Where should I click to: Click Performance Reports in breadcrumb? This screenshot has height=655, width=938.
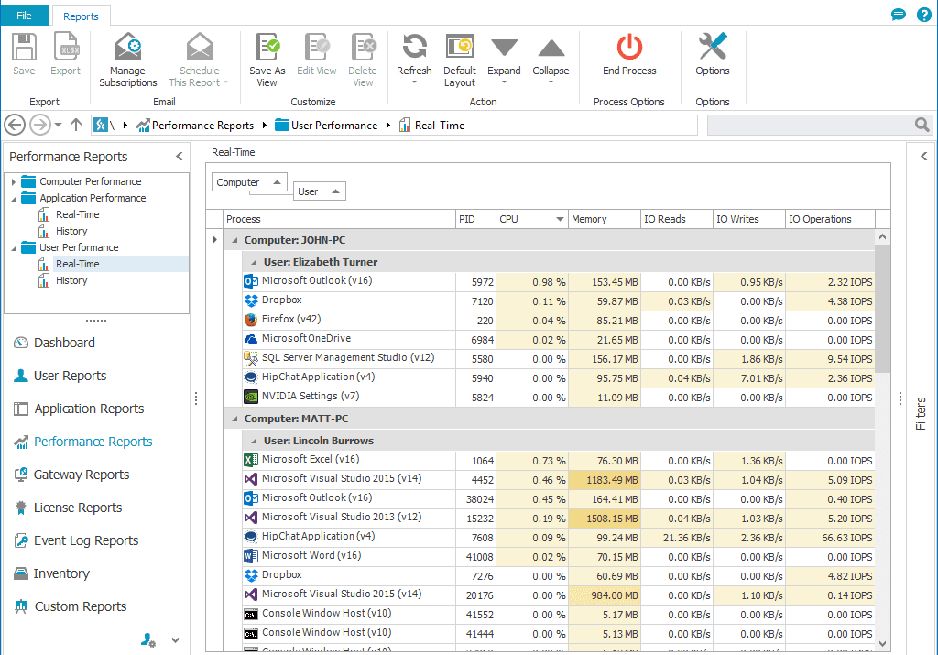pos(202,125)
